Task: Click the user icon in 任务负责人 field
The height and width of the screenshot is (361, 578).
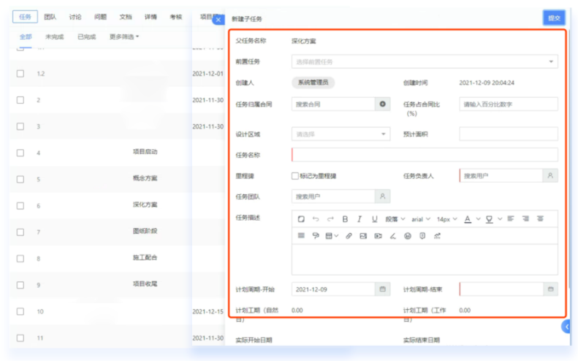Action: [550, 176]
